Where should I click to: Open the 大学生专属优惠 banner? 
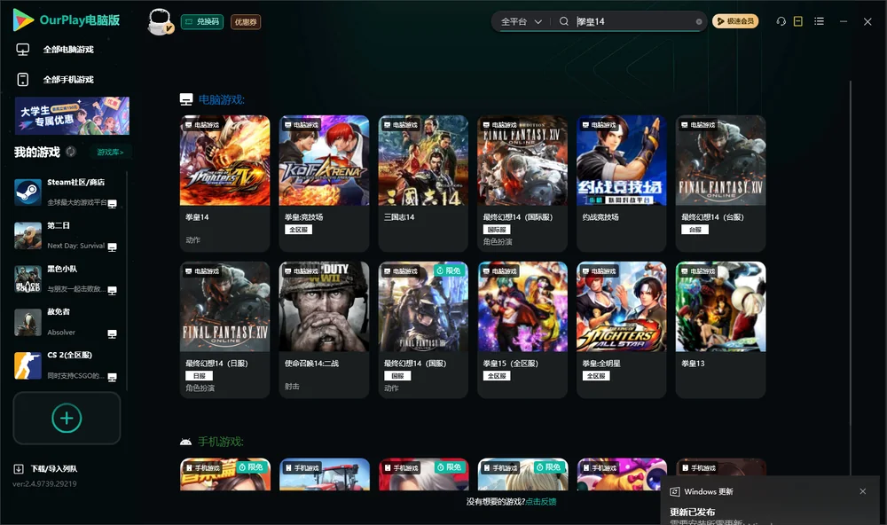73,116
